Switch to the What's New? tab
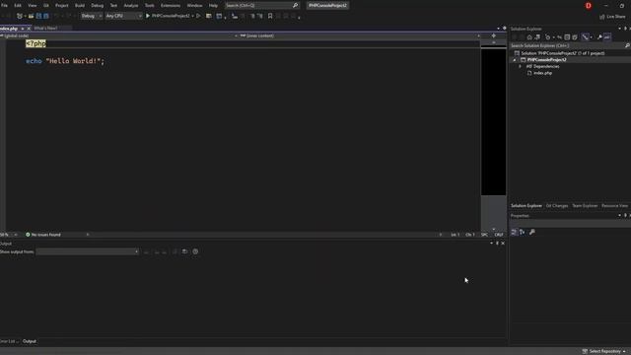631x355 pixels. (x=46, y=29)
